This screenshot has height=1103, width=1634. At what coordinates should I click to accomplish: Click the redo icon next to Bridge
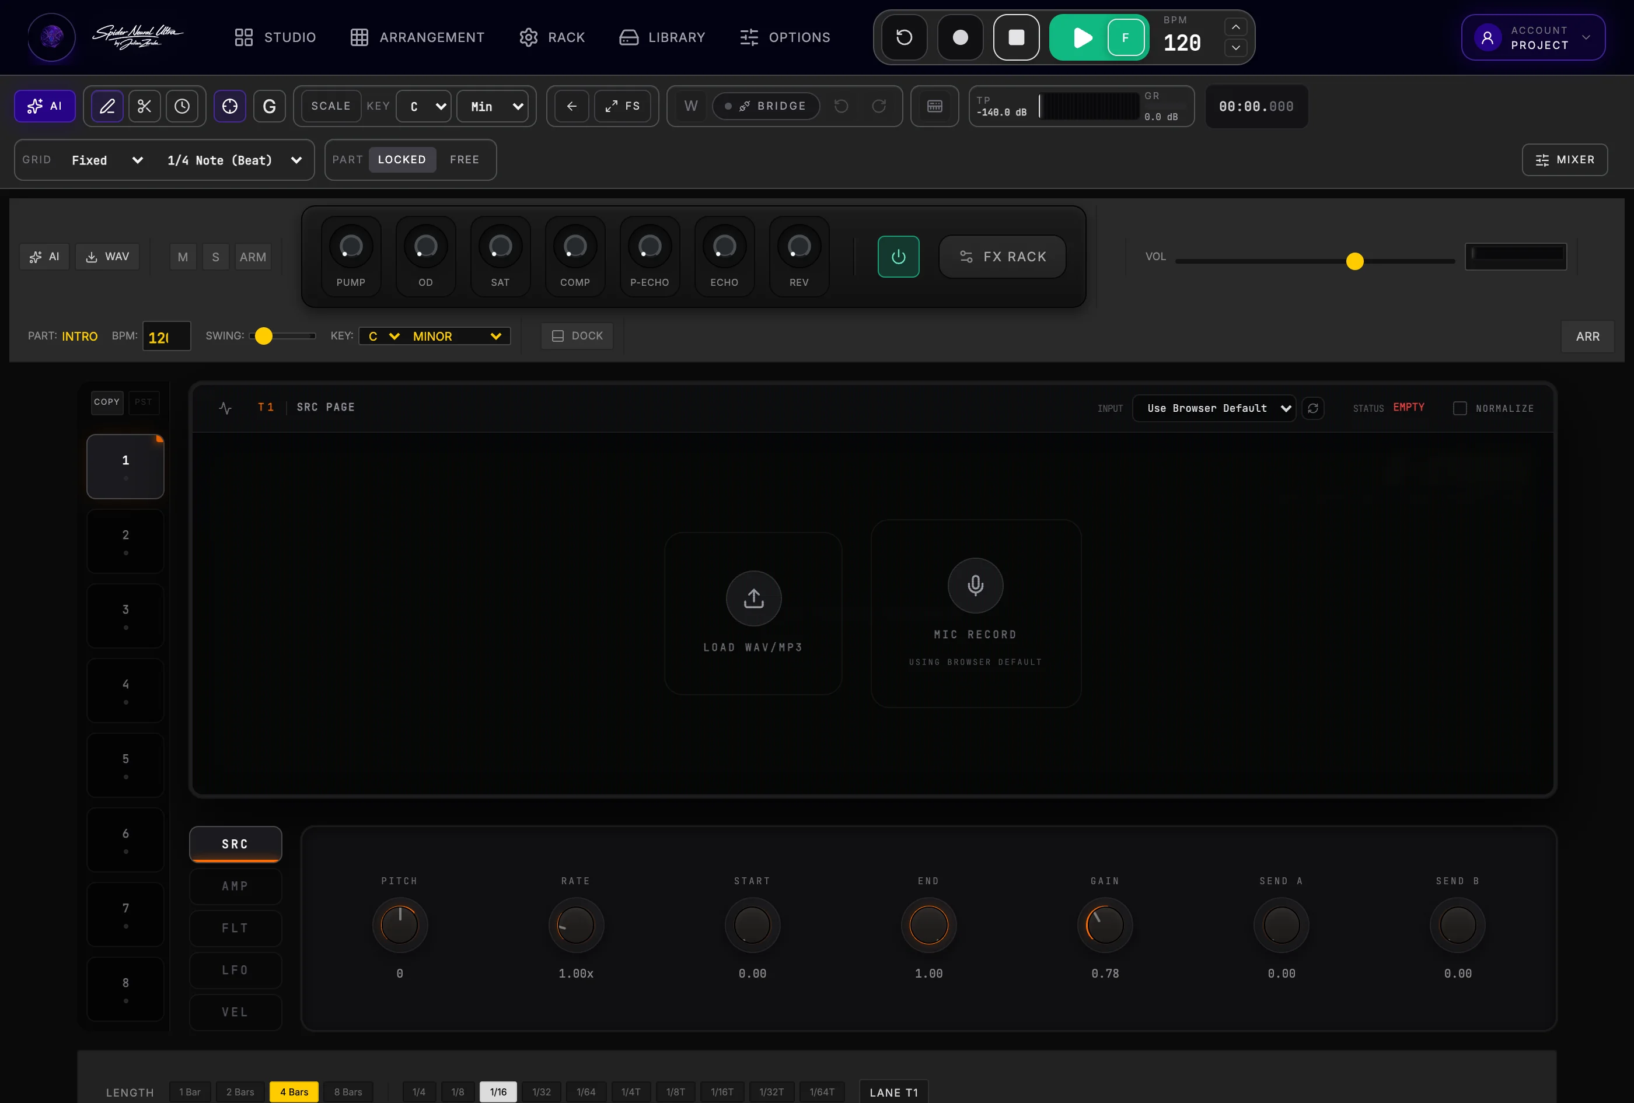click(879, 106)
